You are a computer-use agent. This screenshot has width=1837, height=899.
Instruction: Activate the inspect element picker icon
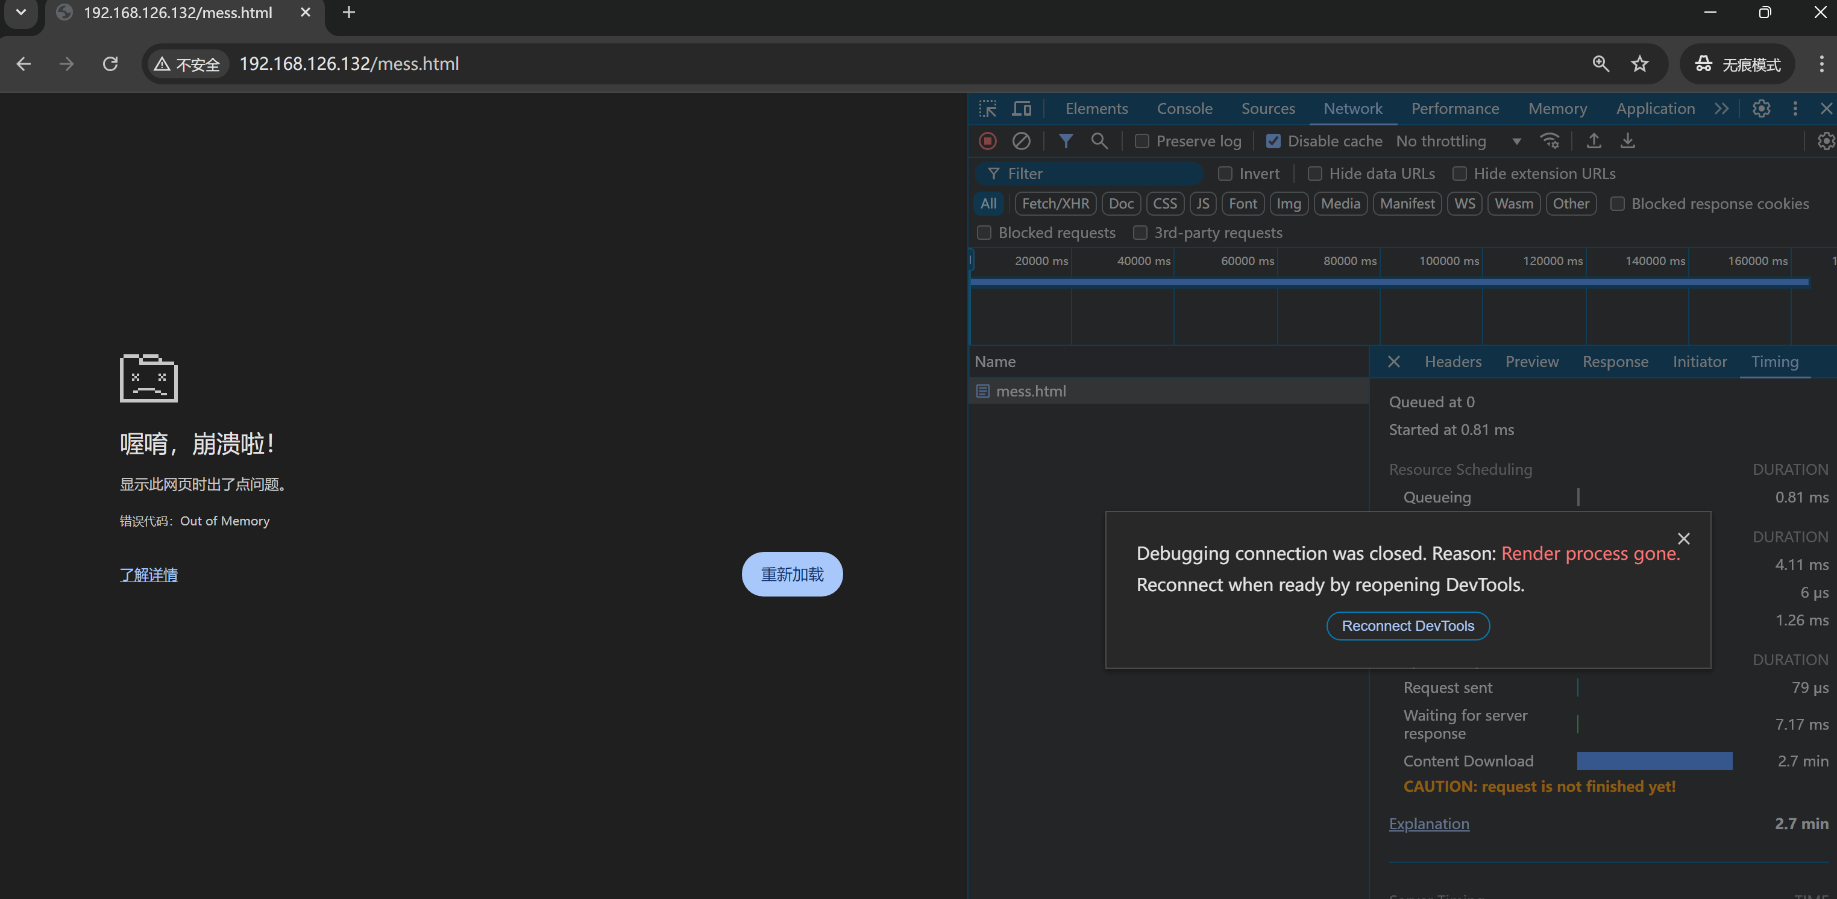tap(988, 108)
